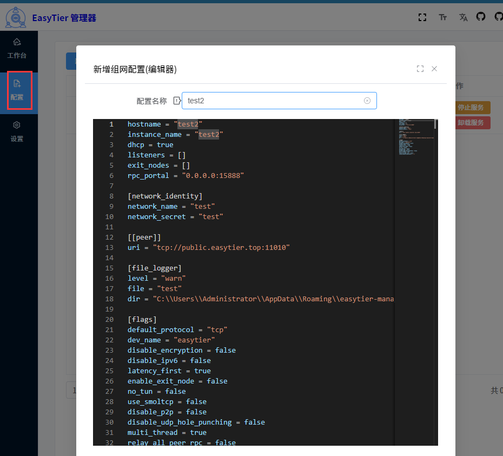Viewport: 503px width, 456px height.
Task: Place cursor on the rpc_portal line
Action: click(186, 176)
